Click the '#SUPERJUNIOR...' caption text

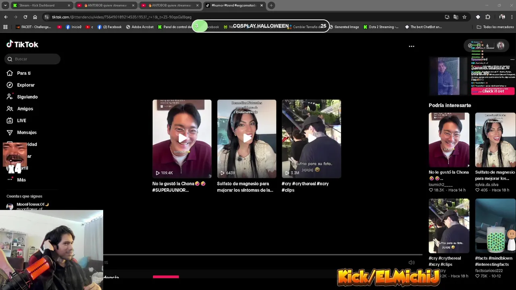tap(171, 190)
